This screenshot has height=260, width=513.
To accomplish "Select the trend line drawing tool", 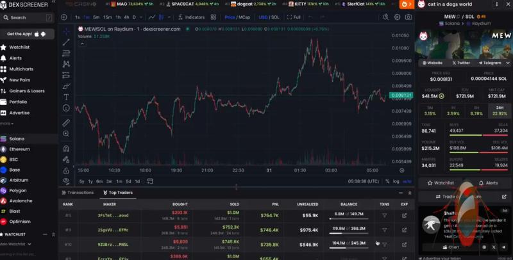I will pyautogui.click(x=66, y=42).
